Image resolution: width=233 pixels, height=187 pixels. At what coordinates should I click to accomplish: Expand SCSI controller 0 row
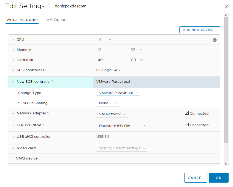click(13, 70)
